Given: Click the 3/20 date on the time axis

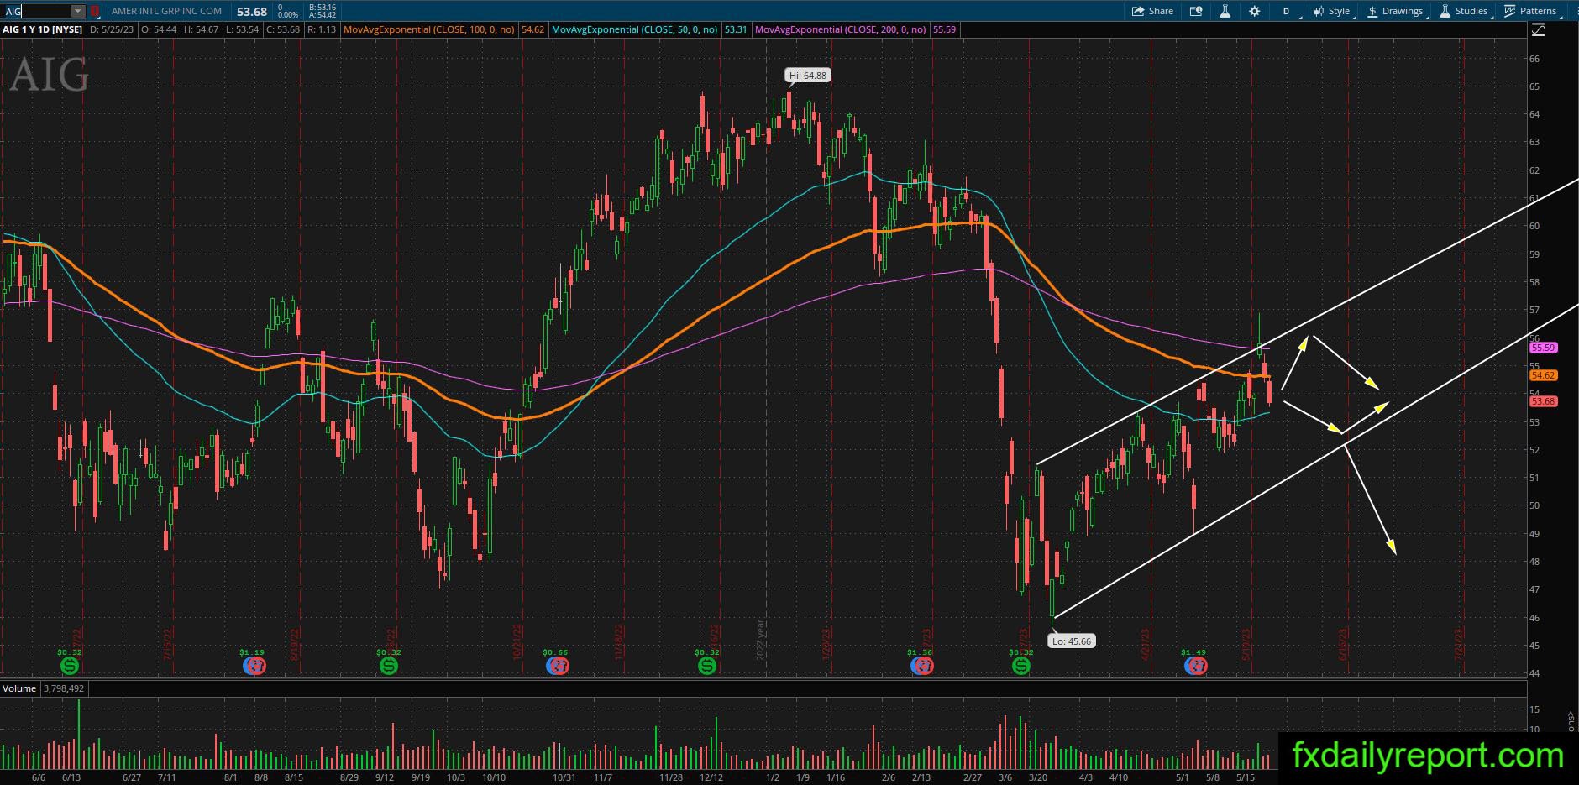Looking at the screenshot, I should pyautogui.click(x=1038, y=777).
